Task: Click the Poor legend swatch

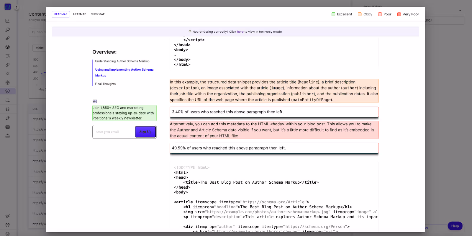Action: tap(380, 14)
